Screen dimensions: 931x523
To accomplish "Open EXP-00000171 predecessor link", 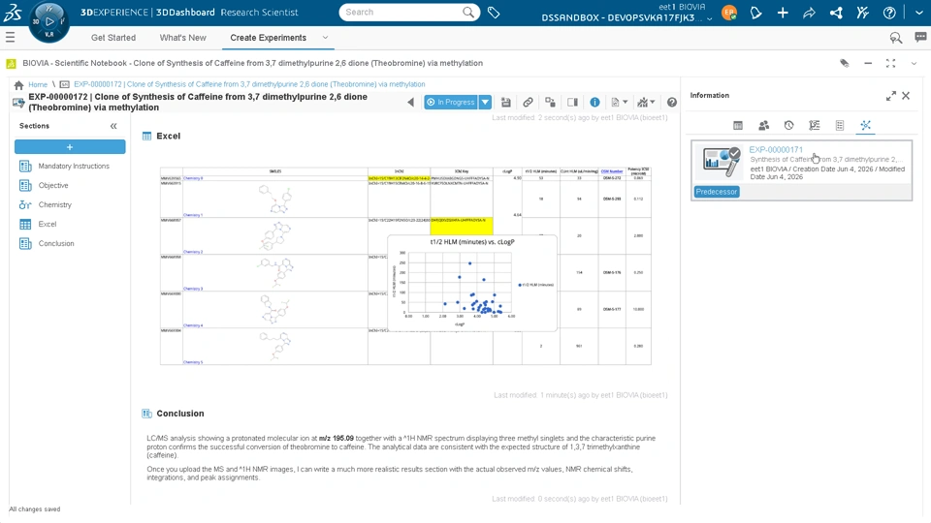I will pos(776,149).
